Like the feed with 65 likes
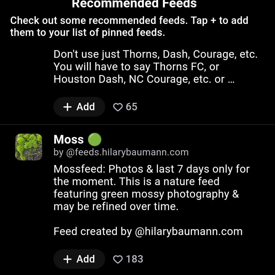Image resolution: width=275 pixels, height=275 pixels. click(x=118, y=107)
